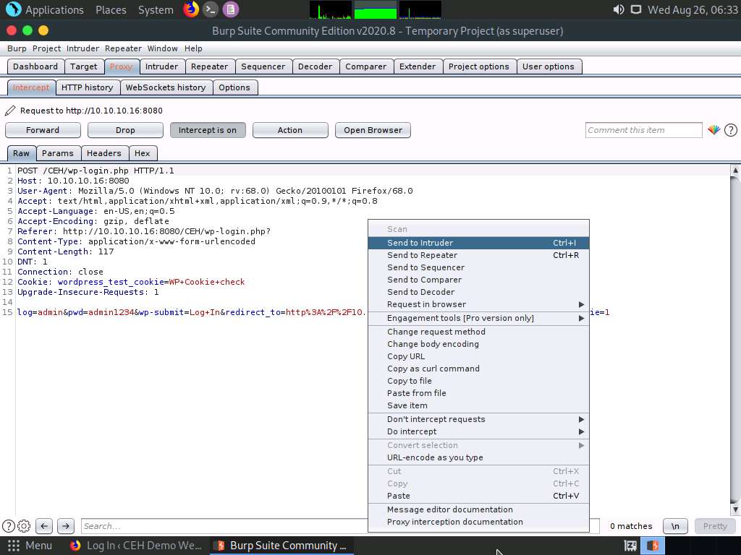Click the help icon at bottom left corner
The image size is (741, 555).
[7, 525]
